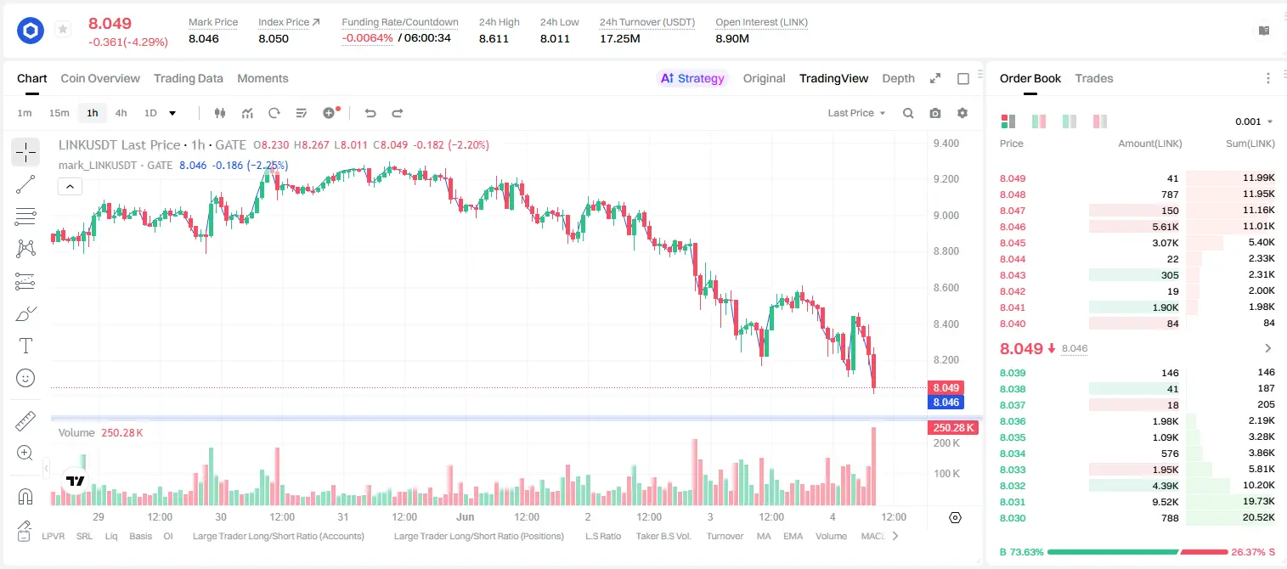1287x569 pixels.
Task: Click the AI Strategy button
Action: 692,78
